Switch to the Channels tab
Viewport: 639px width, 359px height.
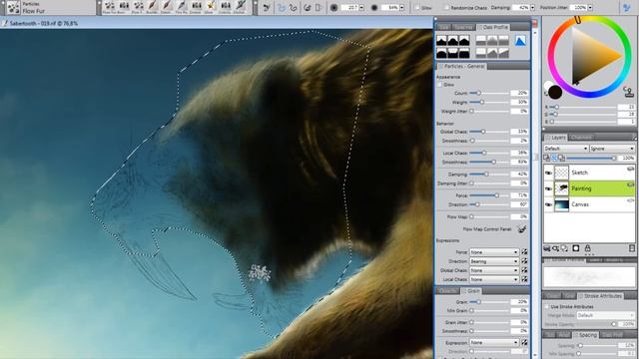point(581,138)
